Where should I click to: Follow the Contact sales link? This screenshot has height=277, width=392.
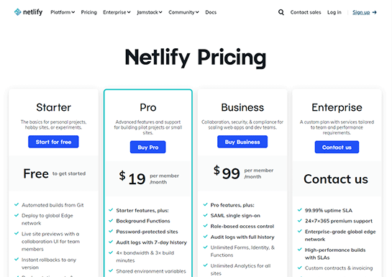tap(306, 12)
